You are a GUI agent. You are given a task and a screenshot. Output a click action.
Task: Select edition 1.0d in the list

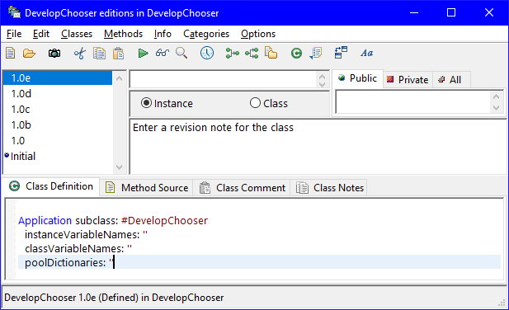point(58,94)
